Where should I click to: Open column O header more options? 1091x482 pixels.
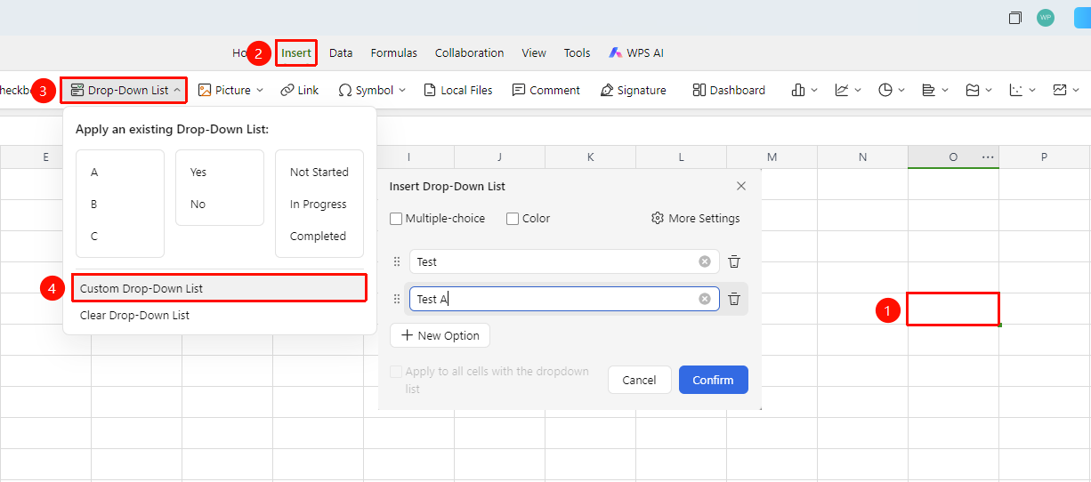click(988, 157)
